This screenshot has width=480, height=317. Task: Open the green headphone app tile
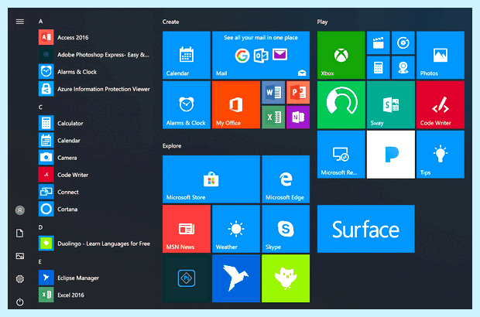click(x=341, y=105)
